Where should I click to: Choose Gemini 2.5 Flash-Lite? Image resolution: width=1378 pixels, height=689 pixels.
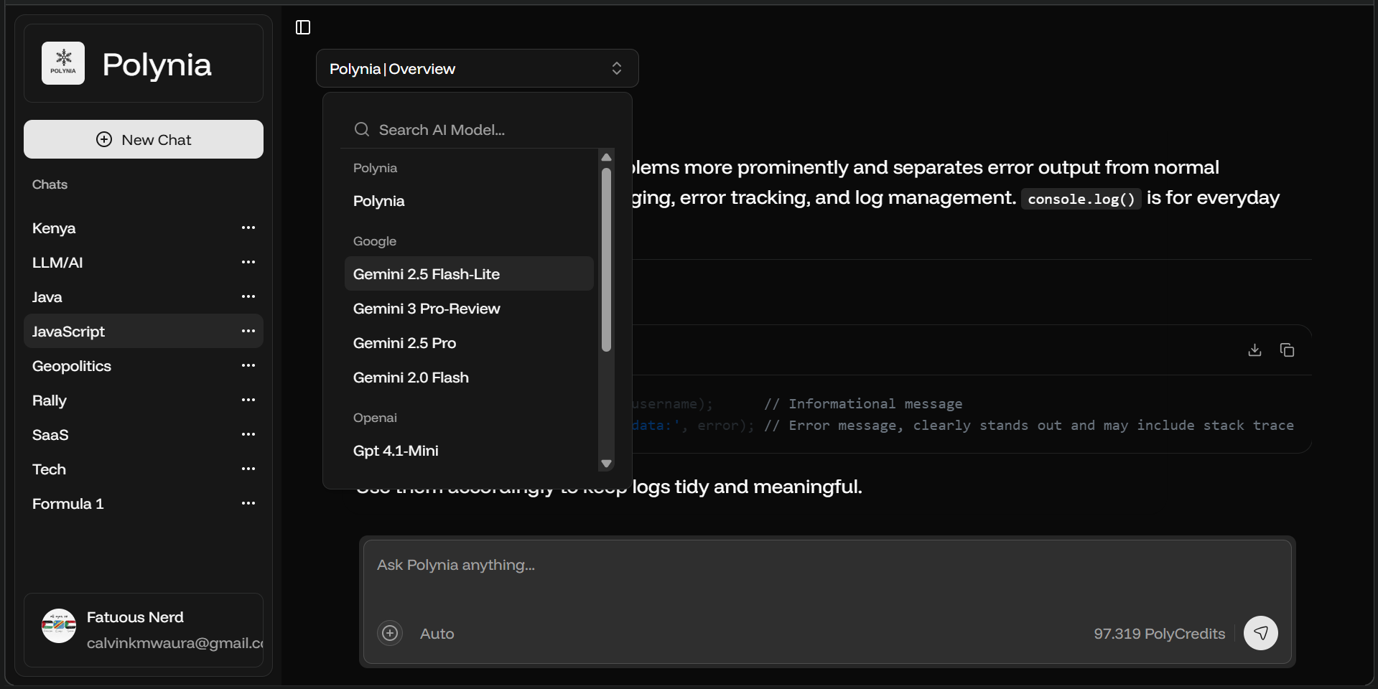(x=469, y=273)
